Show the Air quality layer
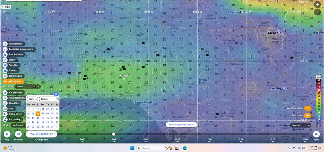 click(13, 119)
